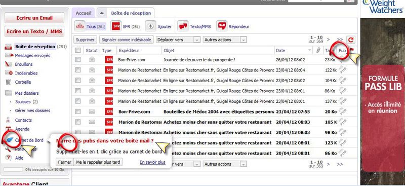This screenshot has height=186, width=405.
Task: Click Ecrire un Email button
Action: pos(34,18)
